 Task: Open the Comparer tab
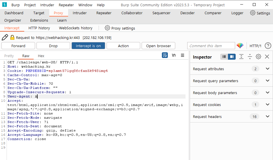(213, 13)
